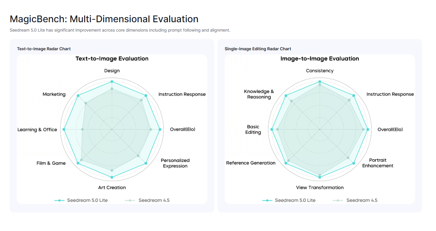Click the Marketing axis label
This screenshot has width=436, height=231.
pos(54,94)
